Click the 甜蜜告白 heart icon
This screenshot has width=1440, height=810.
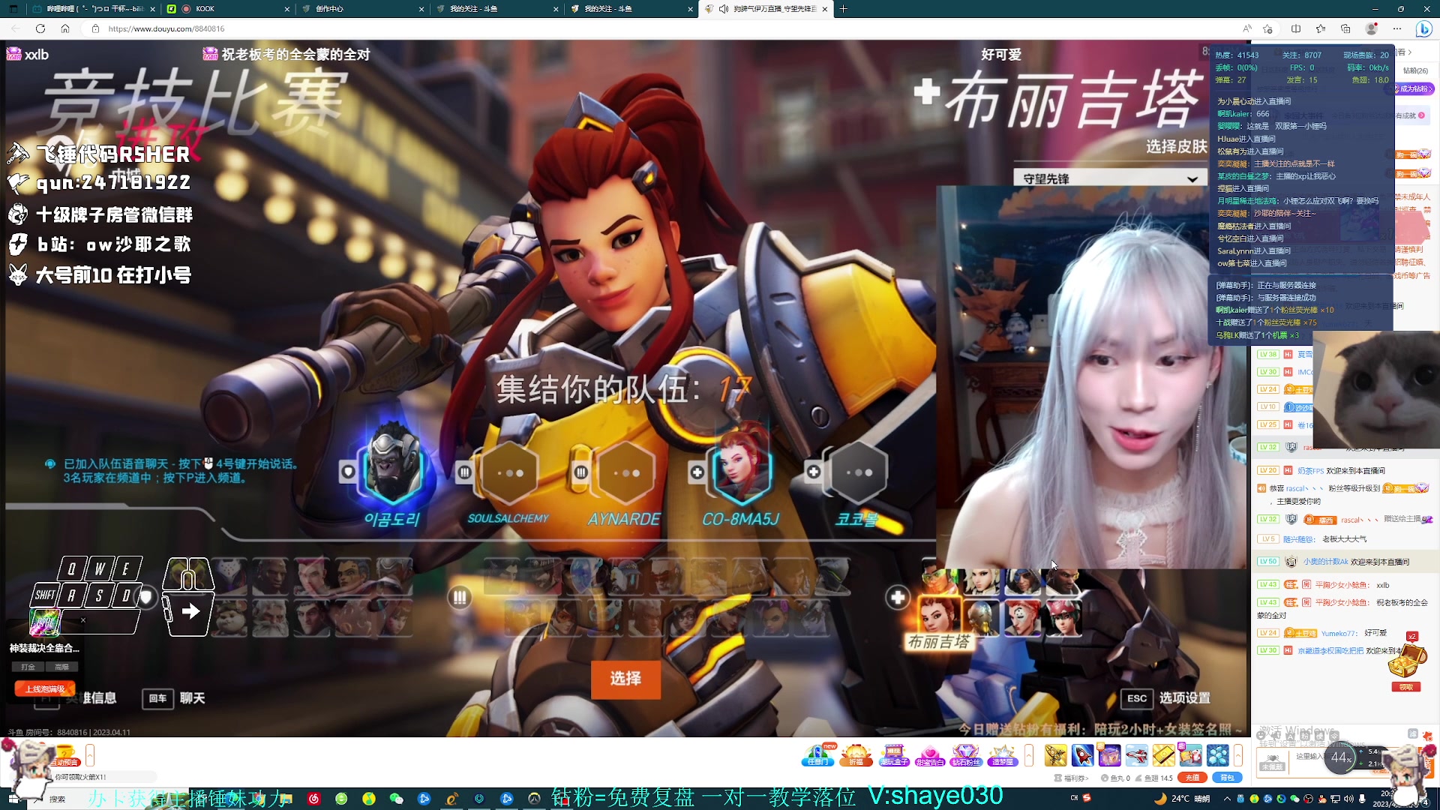930,754
